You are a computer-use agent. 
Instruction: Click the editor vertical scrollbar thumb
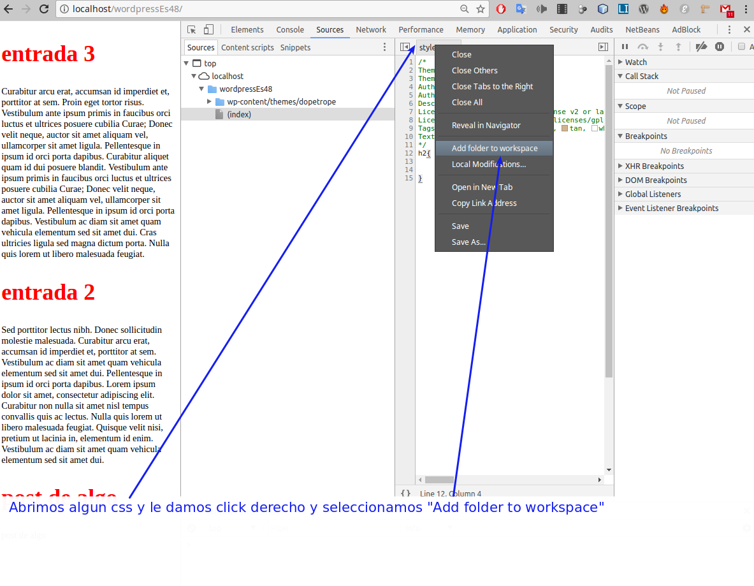tap(609, 222)
